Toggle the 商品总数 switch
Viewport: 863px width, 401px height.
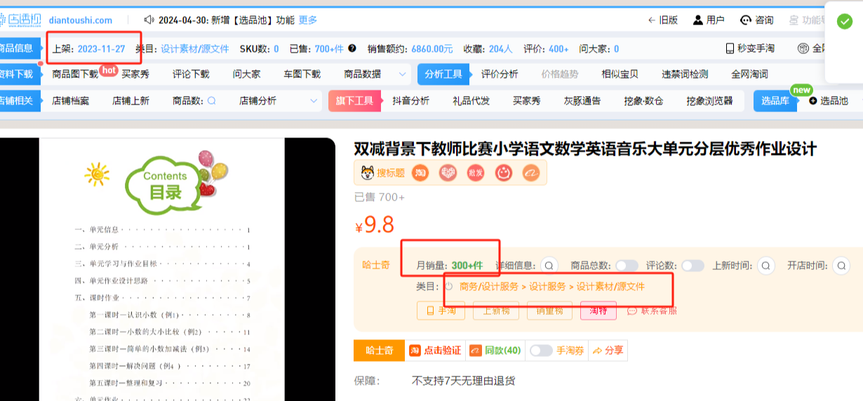coord(627,266)
